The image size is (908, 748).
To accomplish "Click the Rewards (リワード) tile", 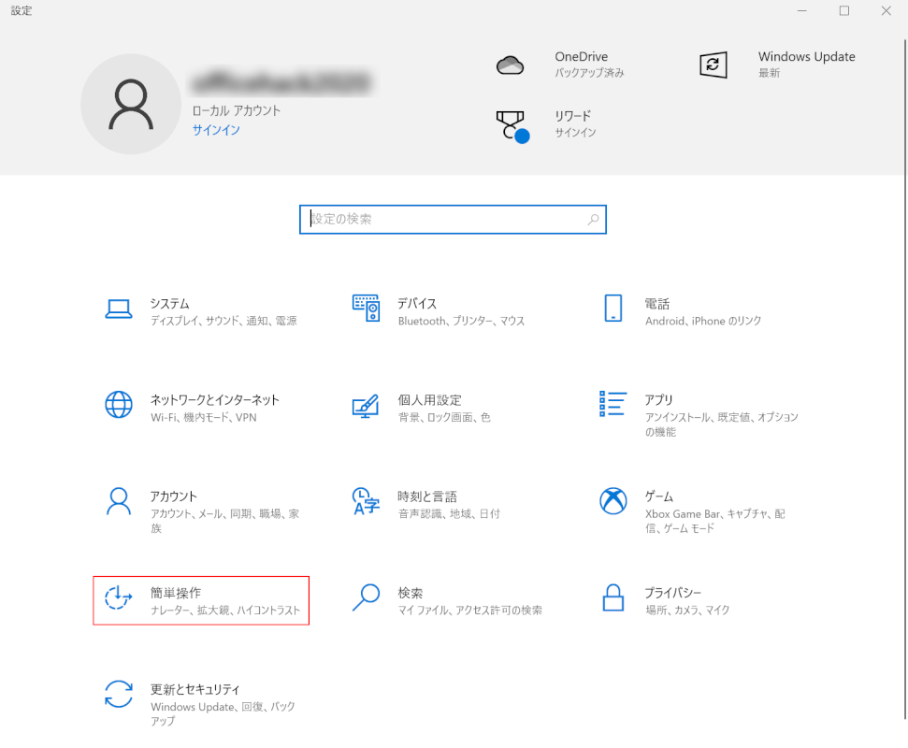I will 552,123.
